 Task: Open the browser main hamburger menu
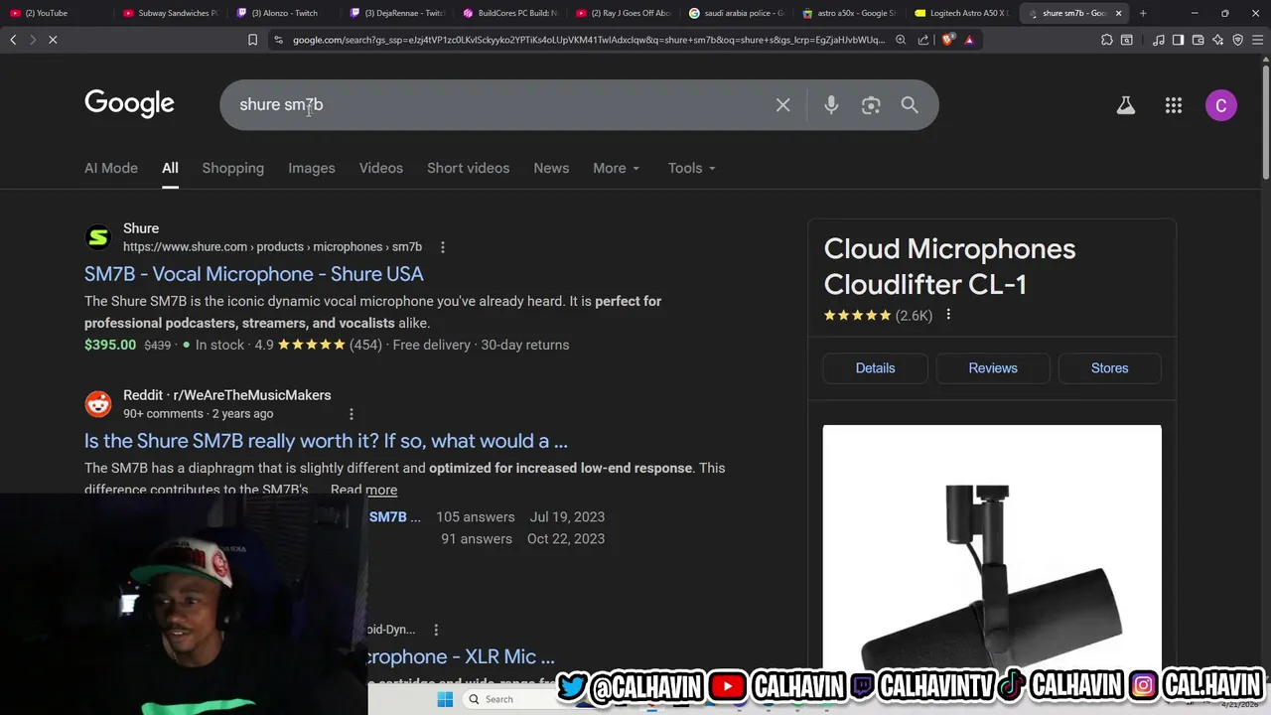[x=1257, y=40]
